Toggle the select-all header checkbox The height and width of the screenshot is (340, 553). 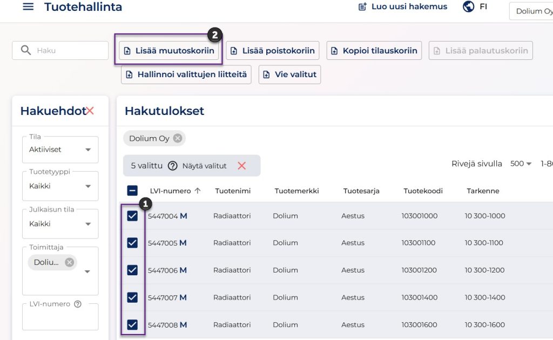(132, 191)
